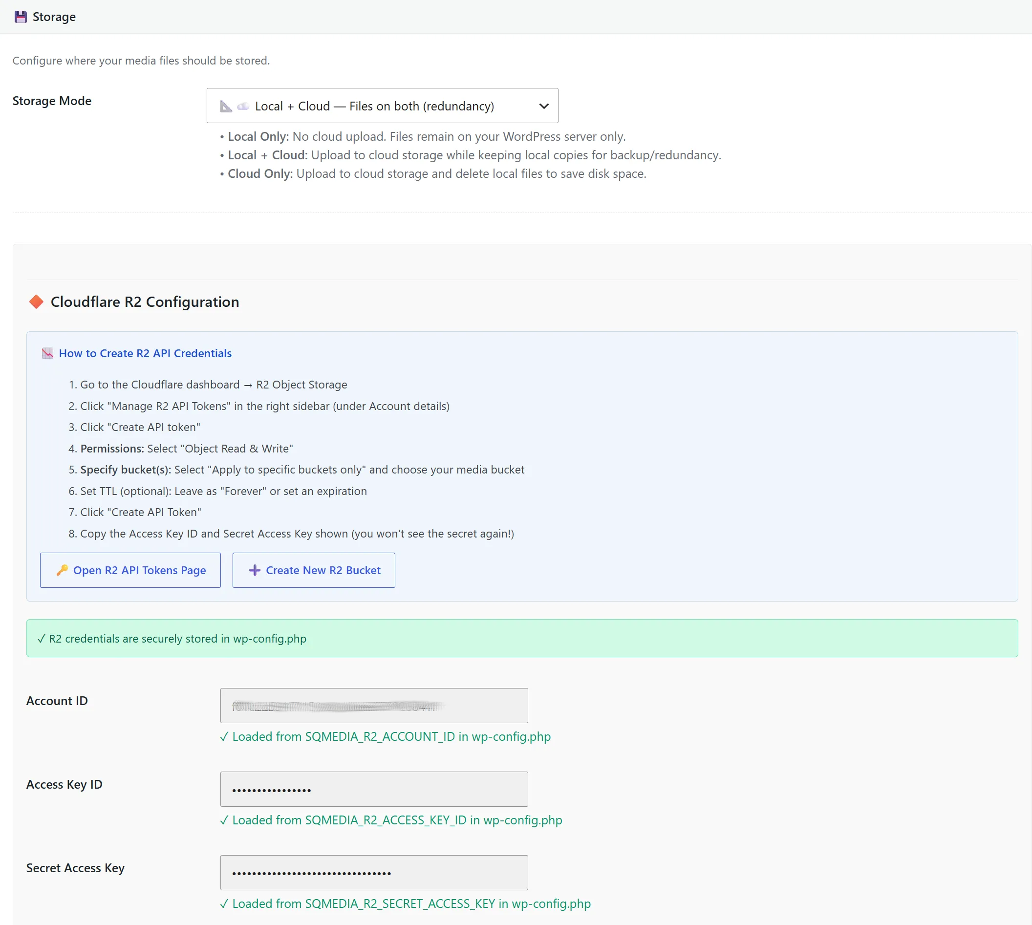Image resolution: width=1032 pixels, height=925 pixels.
Task: Create New R2 Bucket
Action: [x=314, y=570]
